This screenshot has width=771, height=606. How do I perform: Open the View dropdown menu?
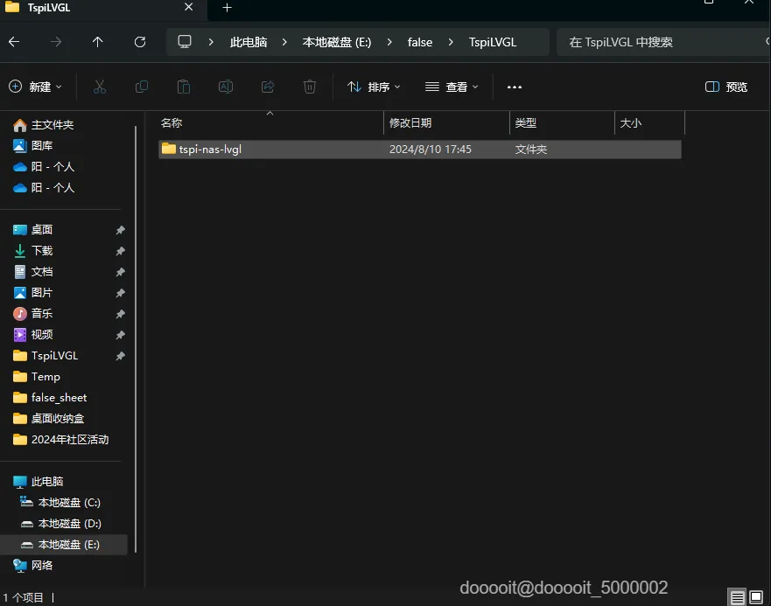(x=452, y=87)
